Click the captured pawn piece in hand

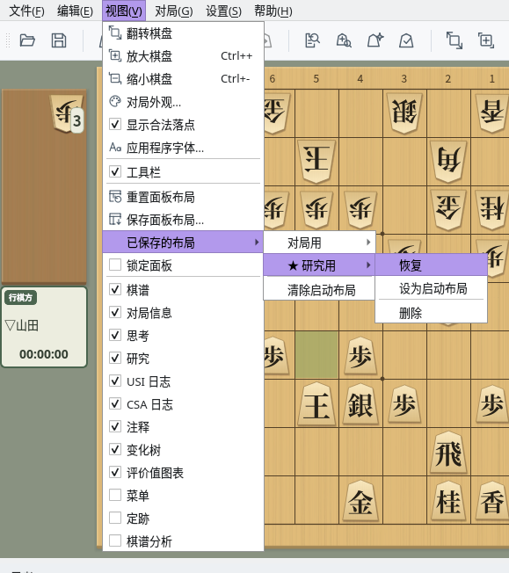point(67,113)
